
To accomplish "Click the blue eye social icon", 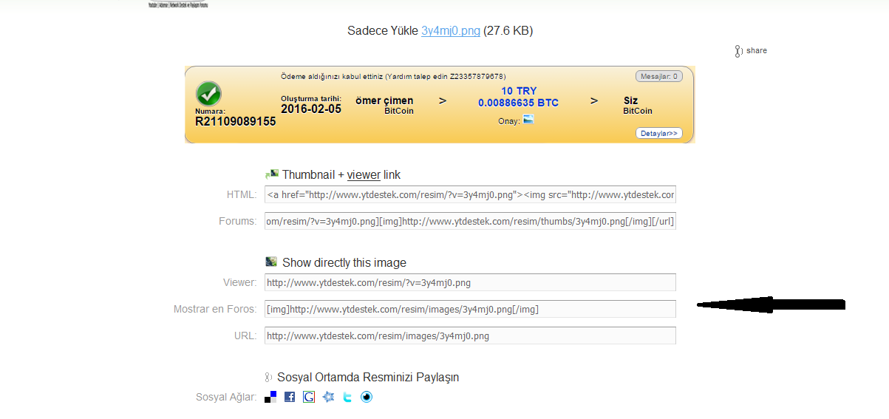I will 367,397.
